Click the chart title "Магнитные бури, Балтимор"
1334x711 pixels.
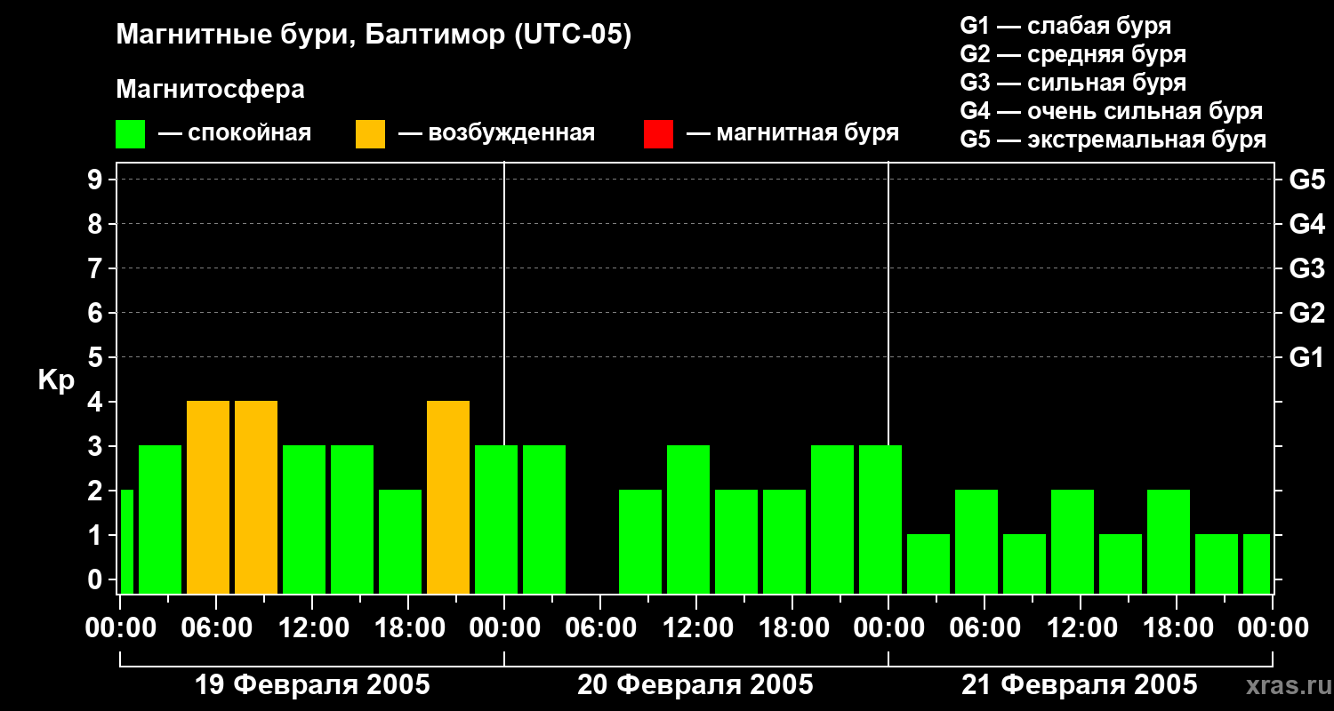coord(374,36)
